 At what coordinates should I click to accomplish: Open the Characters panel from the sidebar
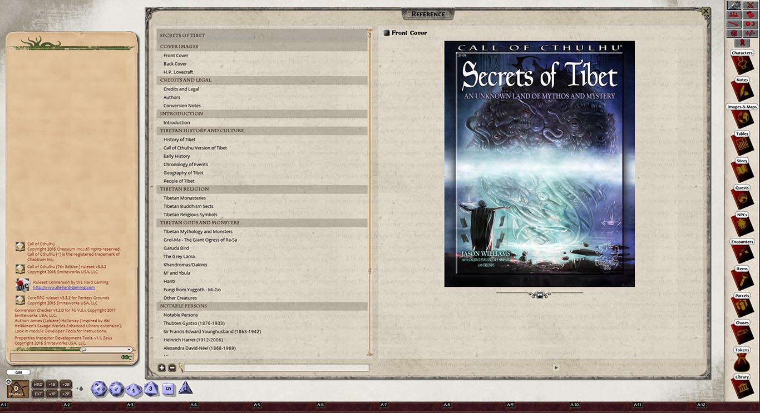click(x=742, y=61)
